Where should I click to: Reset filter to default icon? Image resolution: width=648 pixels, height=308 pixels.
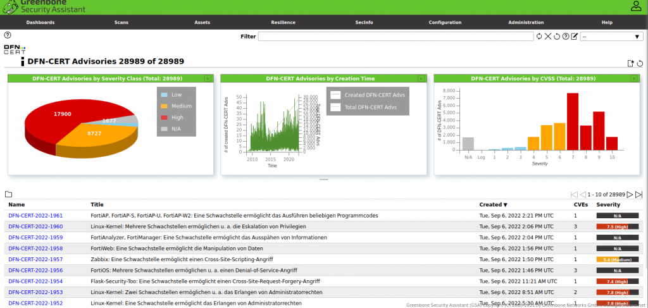557,36
